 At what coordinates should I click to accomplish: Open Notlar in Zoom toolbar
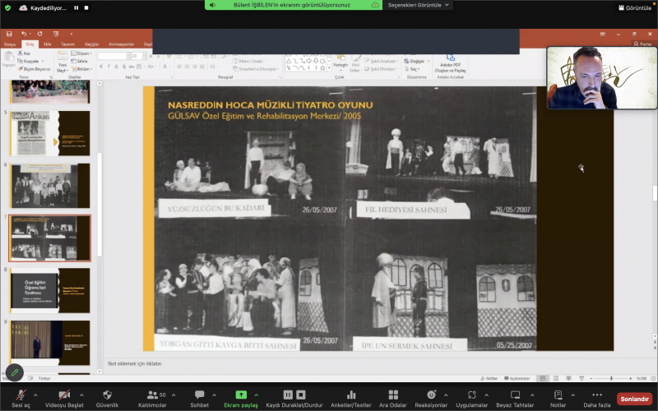558,399
